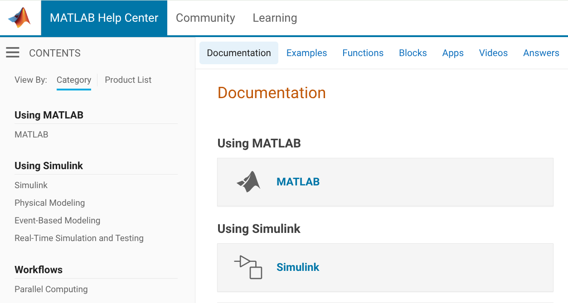
Task: Open the Simulink documentation card link
Action: pos(298,267)
